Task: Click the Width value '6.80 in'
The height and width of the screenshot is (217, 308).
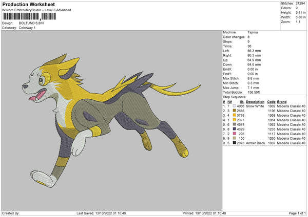Action: [x=300, y=17]
